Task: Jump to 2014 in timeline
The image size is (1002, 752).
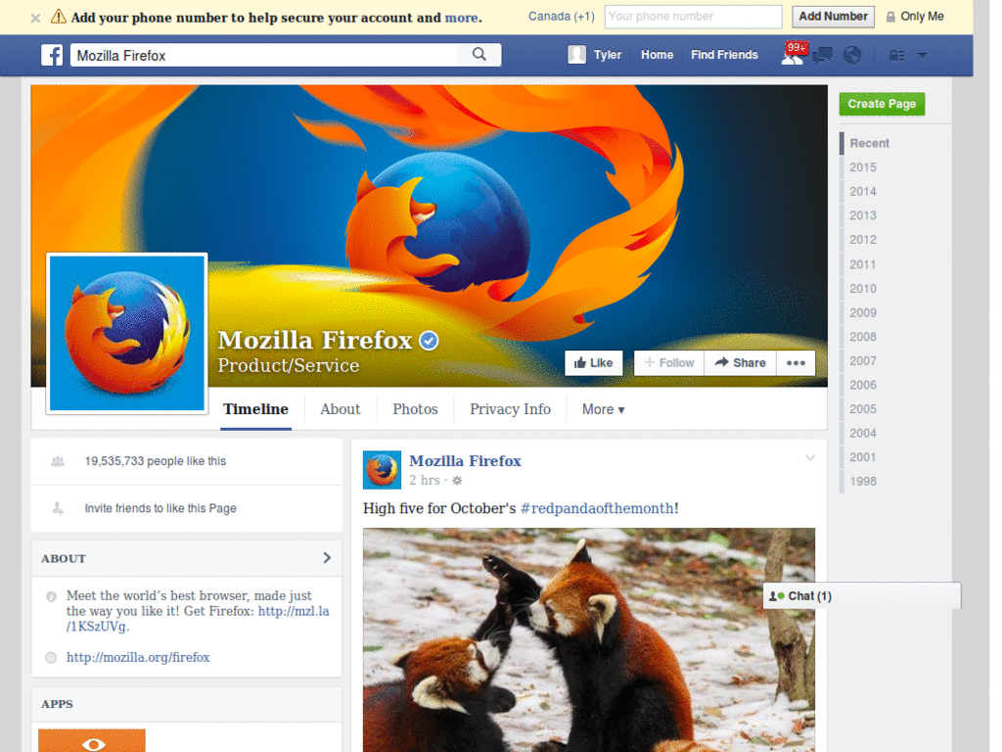Action: point(863,192)
